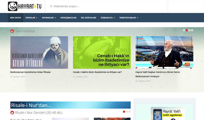
Task: Click the clock icon next to 30 Mart 2017
Action: tap(11, 77)
